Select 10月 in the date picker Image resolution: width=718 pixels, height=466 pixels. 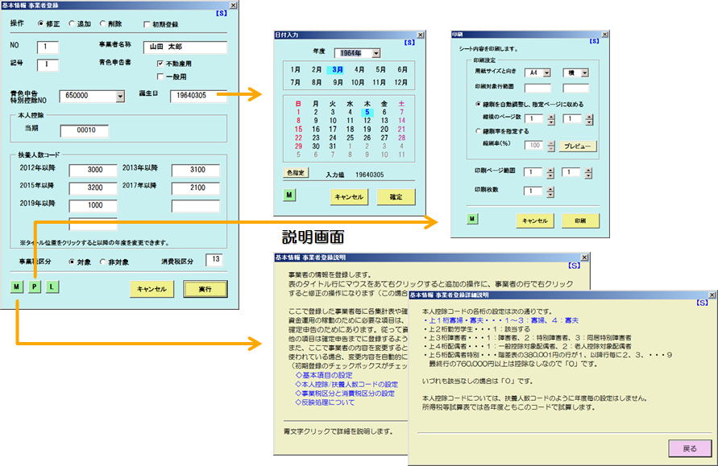(358, 82)
